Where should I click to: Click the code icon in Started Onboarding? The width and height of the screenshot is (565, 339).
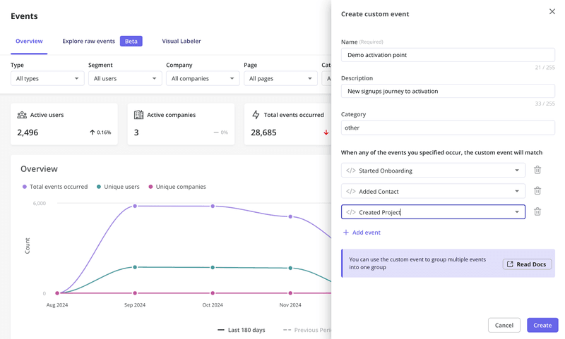(x=351, y=171)
